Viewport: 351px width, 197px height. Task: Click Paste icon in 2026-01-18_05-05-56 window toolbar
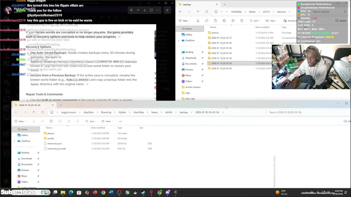pos(51,121)
